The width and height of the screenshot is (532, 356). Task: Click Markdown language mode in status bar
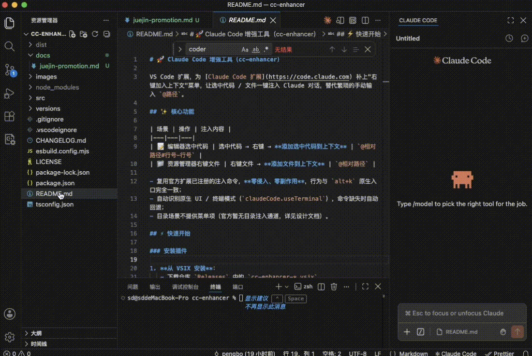coord(413,353)
